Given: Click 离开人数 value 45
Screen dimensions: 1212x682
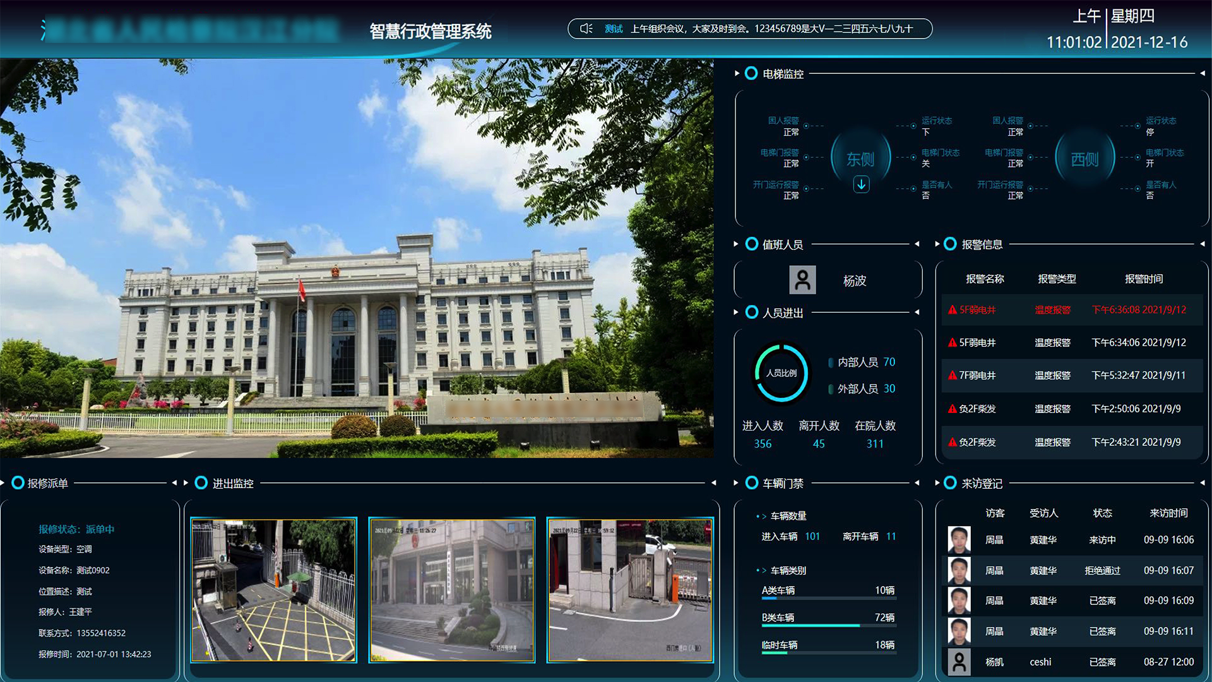Looking at the screenshot, I should click(x=819, y=444).
